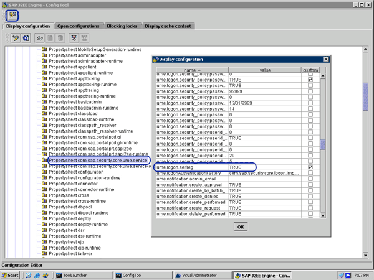Image resolution: width=374 pixels, height=280 pixels.
Task: Click the blue refresh icon in the toolbar
Action: (26, 38)
